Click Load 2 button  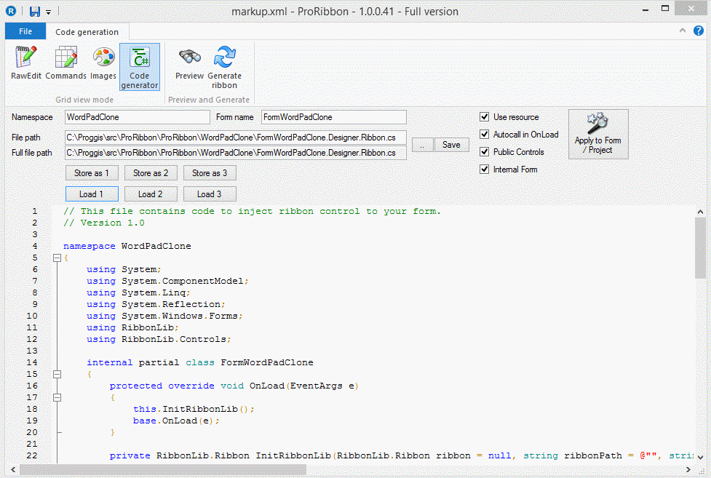151,194
